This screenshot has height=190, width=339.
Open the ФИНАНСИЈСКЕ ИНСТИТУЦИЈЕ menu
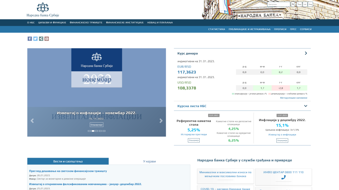click(125, 22)
